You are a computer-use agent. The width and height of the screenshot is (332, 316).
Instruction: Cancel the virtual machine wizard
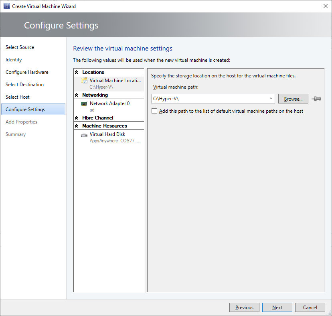[x=310, y=308]
